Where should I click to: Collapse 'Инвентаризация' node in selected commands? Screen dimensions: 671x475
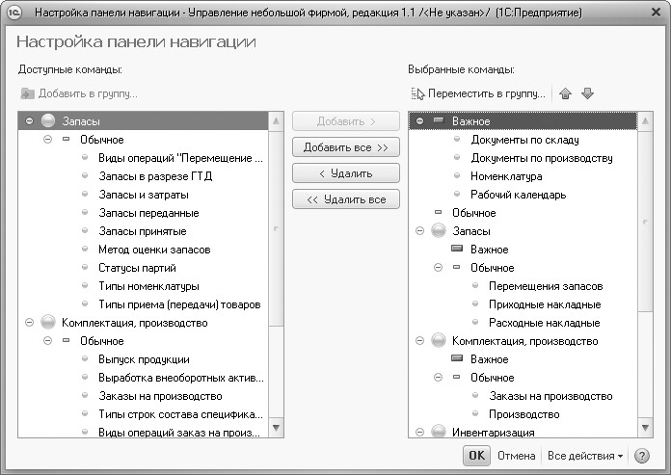point(420,433)
